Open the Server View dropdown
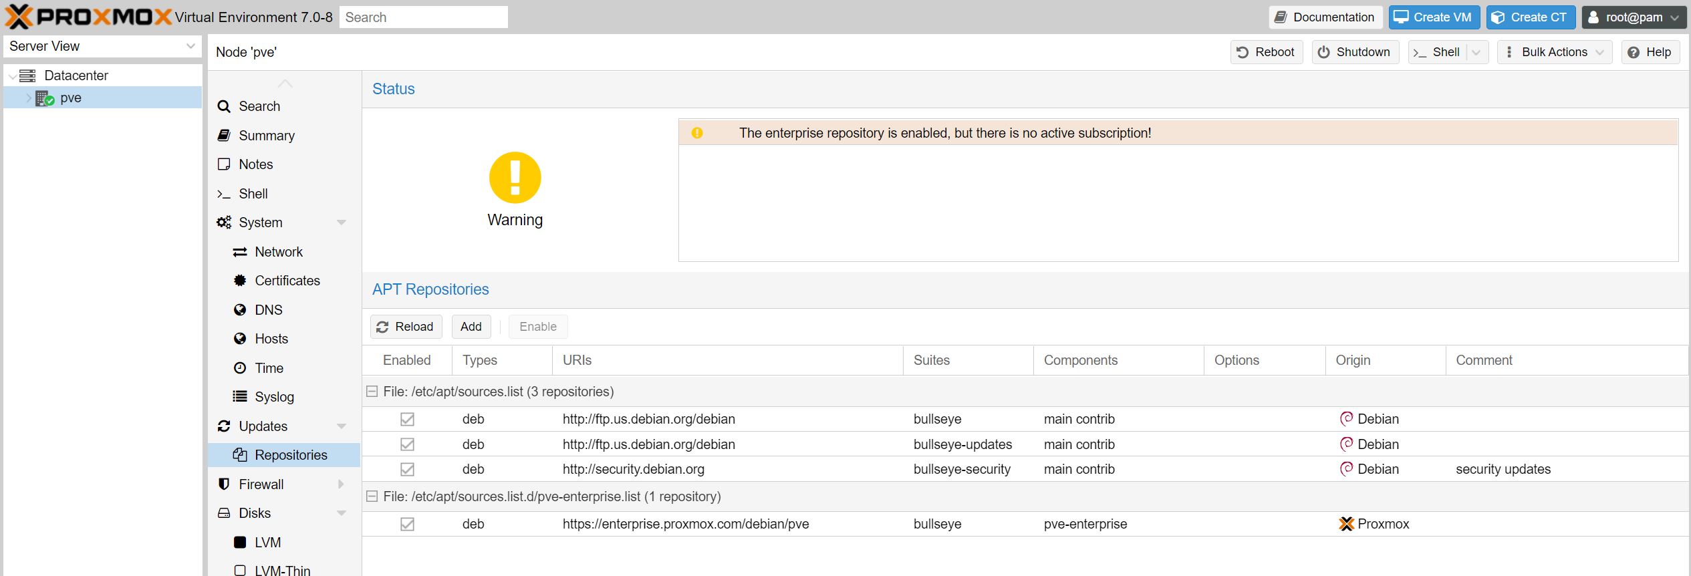Viewport: 1691px width, 576px height. (x=102, y=46)
